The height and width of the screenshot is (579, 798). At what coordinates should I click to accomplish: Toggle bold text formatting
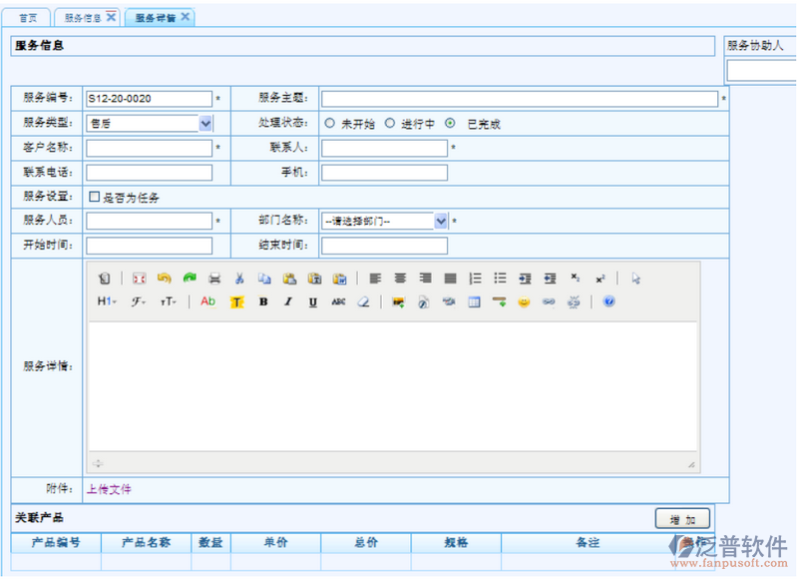263,301
